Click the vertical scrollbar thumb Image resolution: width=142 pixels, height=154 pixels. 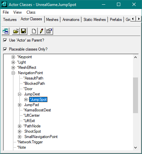coord(135,95)
